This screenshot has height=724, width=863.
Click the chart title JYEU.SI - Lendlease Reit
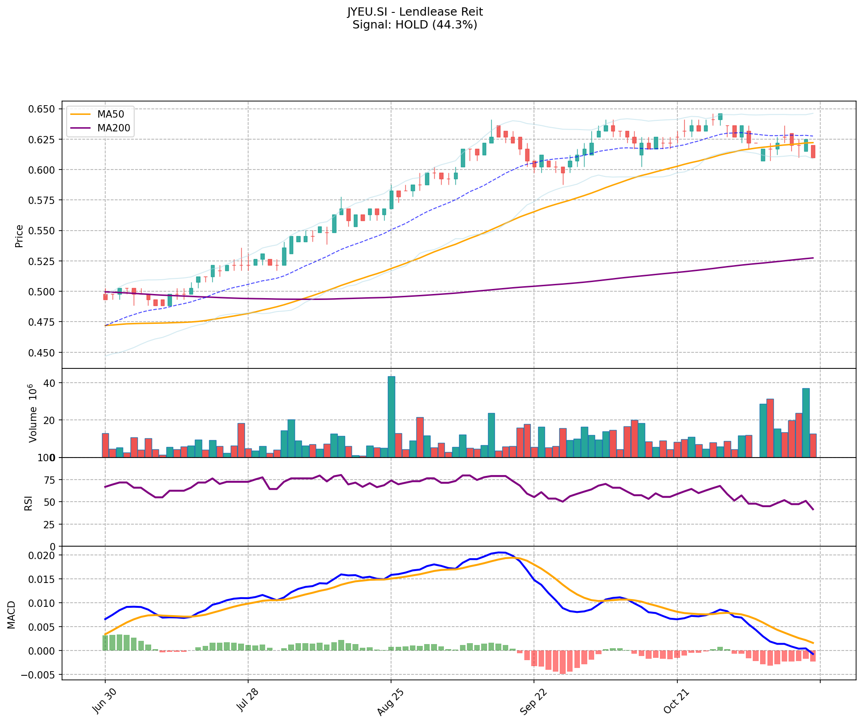[414, 11]
